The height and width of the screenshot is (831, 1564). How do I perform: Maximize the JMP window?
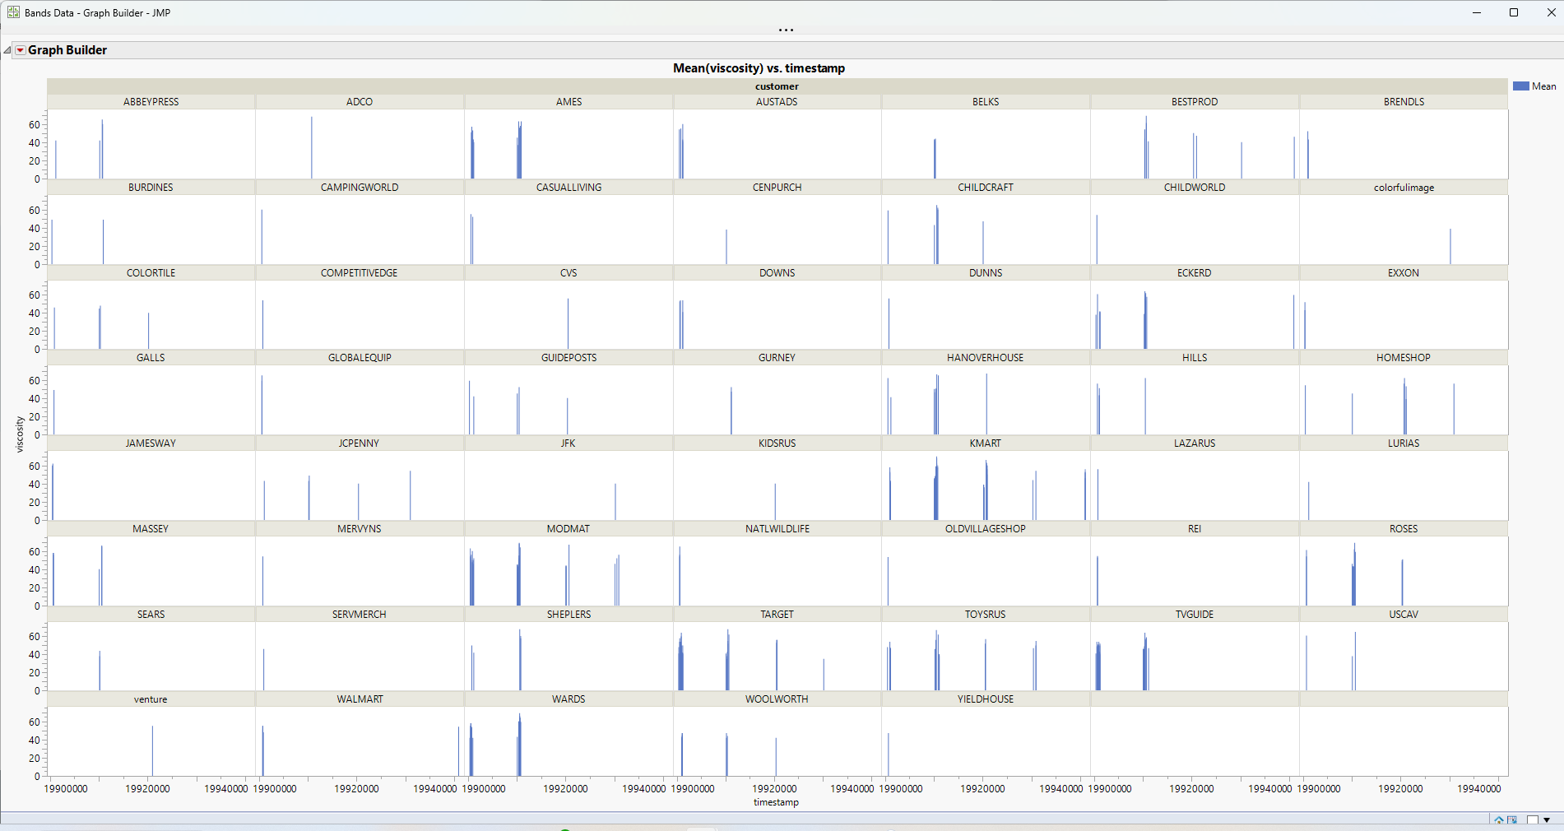click(1513, 12)
